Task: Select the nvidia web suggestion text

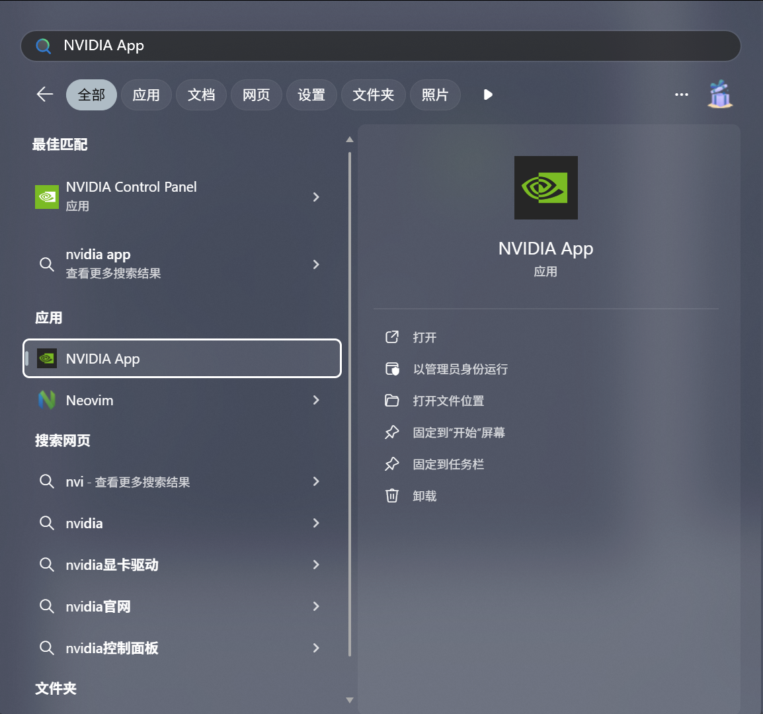Action: coord(84,523)
